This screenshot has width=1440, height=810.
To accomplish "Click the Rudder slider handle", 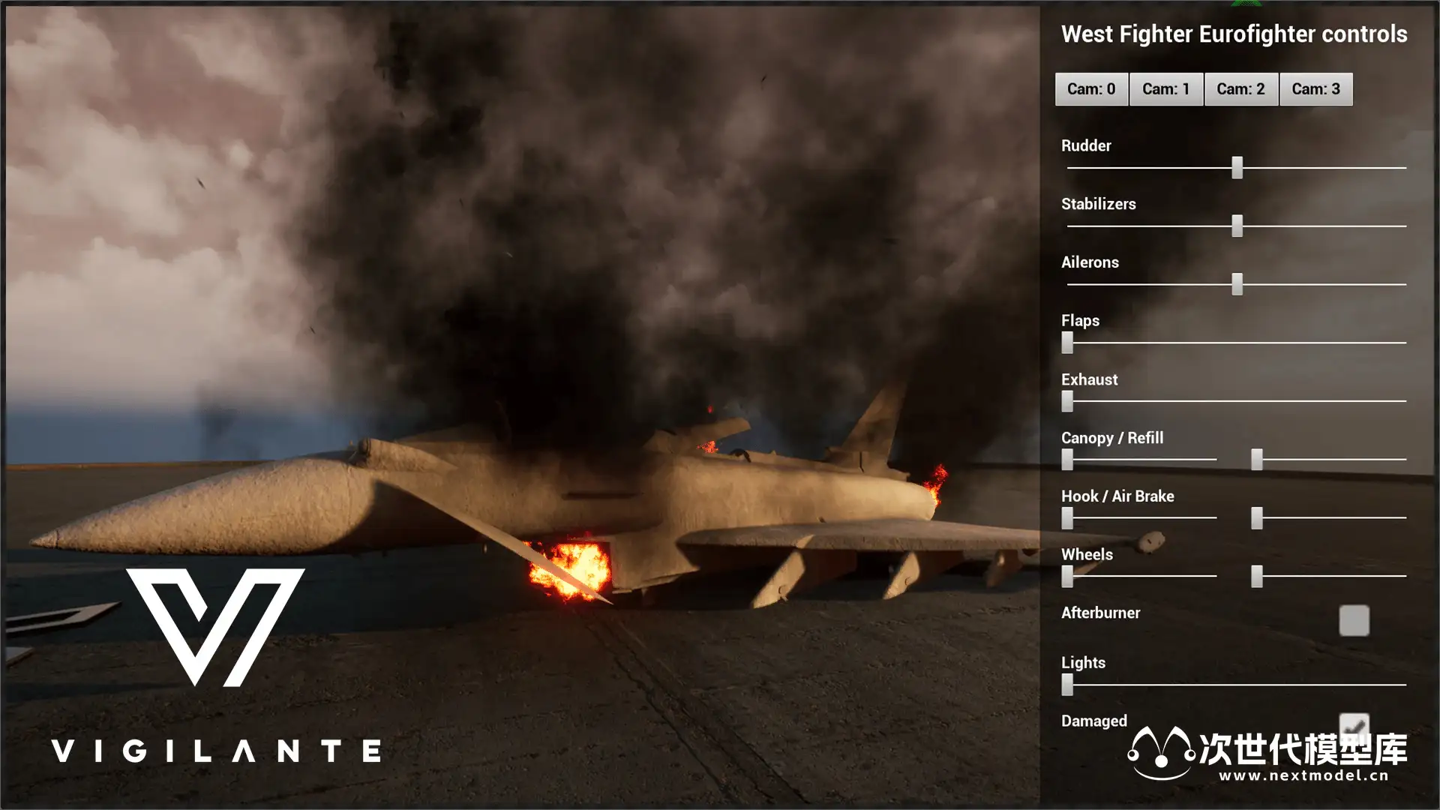I will point(1237,167).
